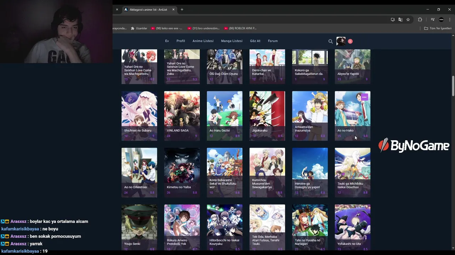This screenshot has height=255, width=455.
Task: Open the 'bro underestim...' YouTube bookmark
Action: 204,28
